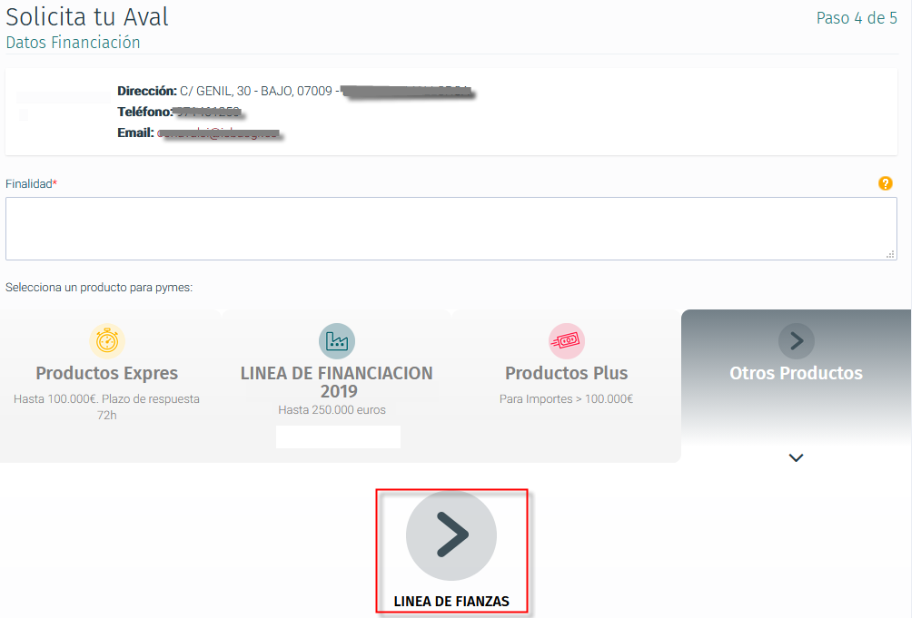Click the redacted Email address link
The image size is (921, 618).
pyautogui.click(x=219, y=133)
